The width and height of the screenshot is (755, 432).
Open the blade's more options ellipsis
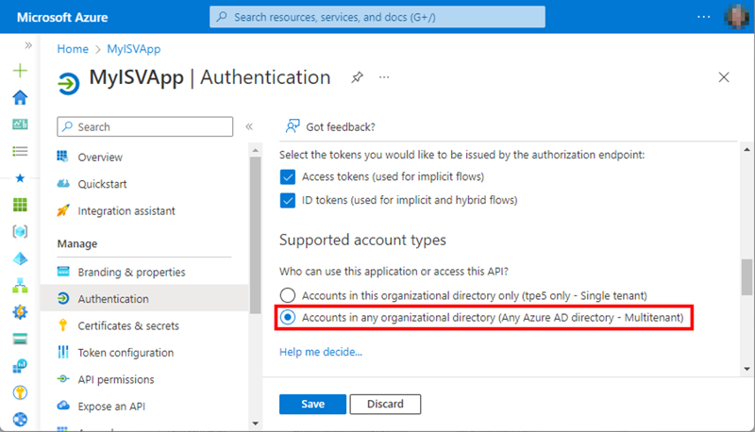point(384,77)
